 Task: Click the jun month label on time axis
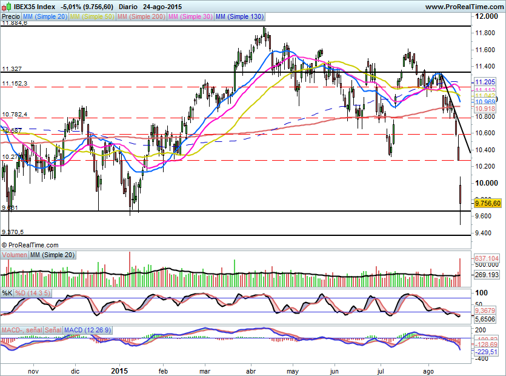click(x=334, y=372)
